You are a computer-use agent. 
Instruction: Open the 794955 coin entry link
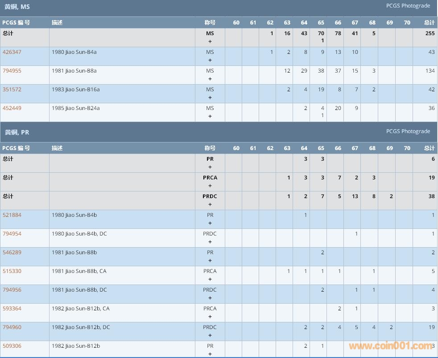click(x=12, y=71)
